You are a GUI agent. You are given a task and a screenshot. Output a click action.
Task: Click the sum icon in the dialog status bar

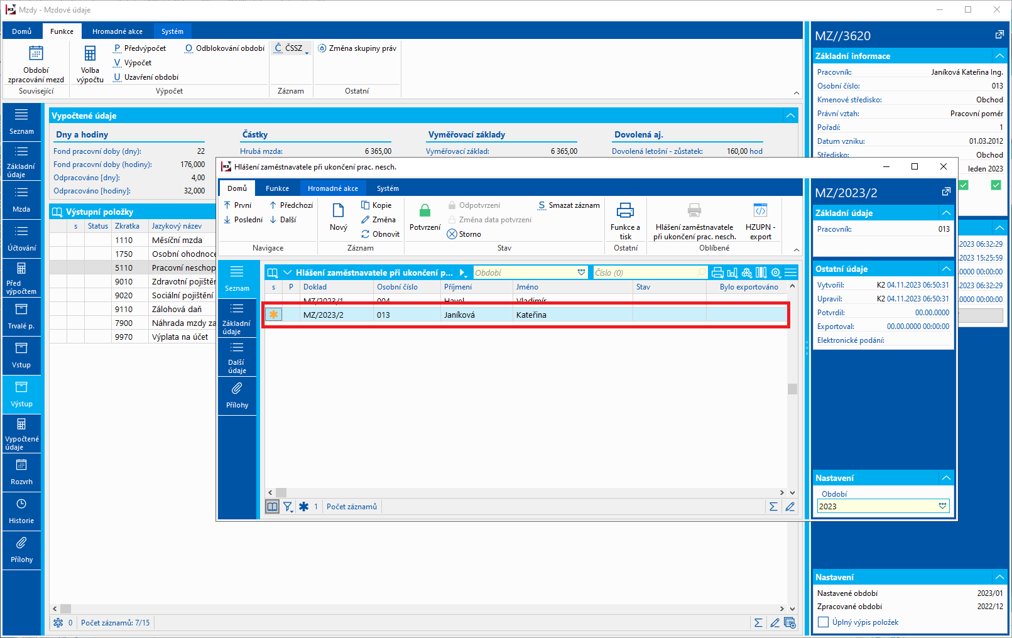click(x=773, y=507)
